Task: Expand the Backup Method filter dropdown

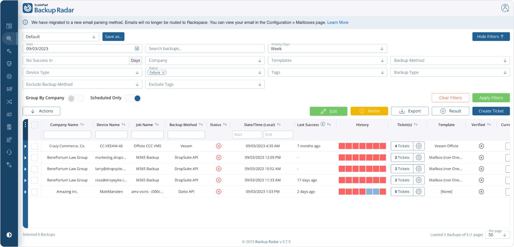Action: [450, 60]
